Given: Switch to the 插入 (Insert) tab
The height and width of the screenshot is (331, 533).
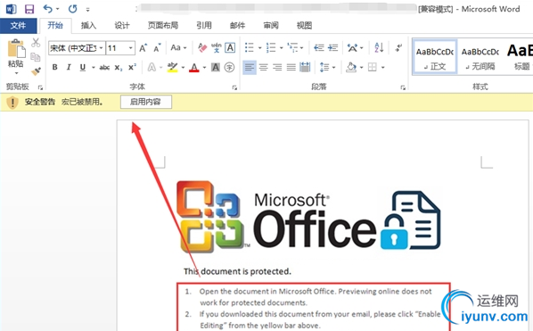Looking at the screenshot, I should [88, 26].
